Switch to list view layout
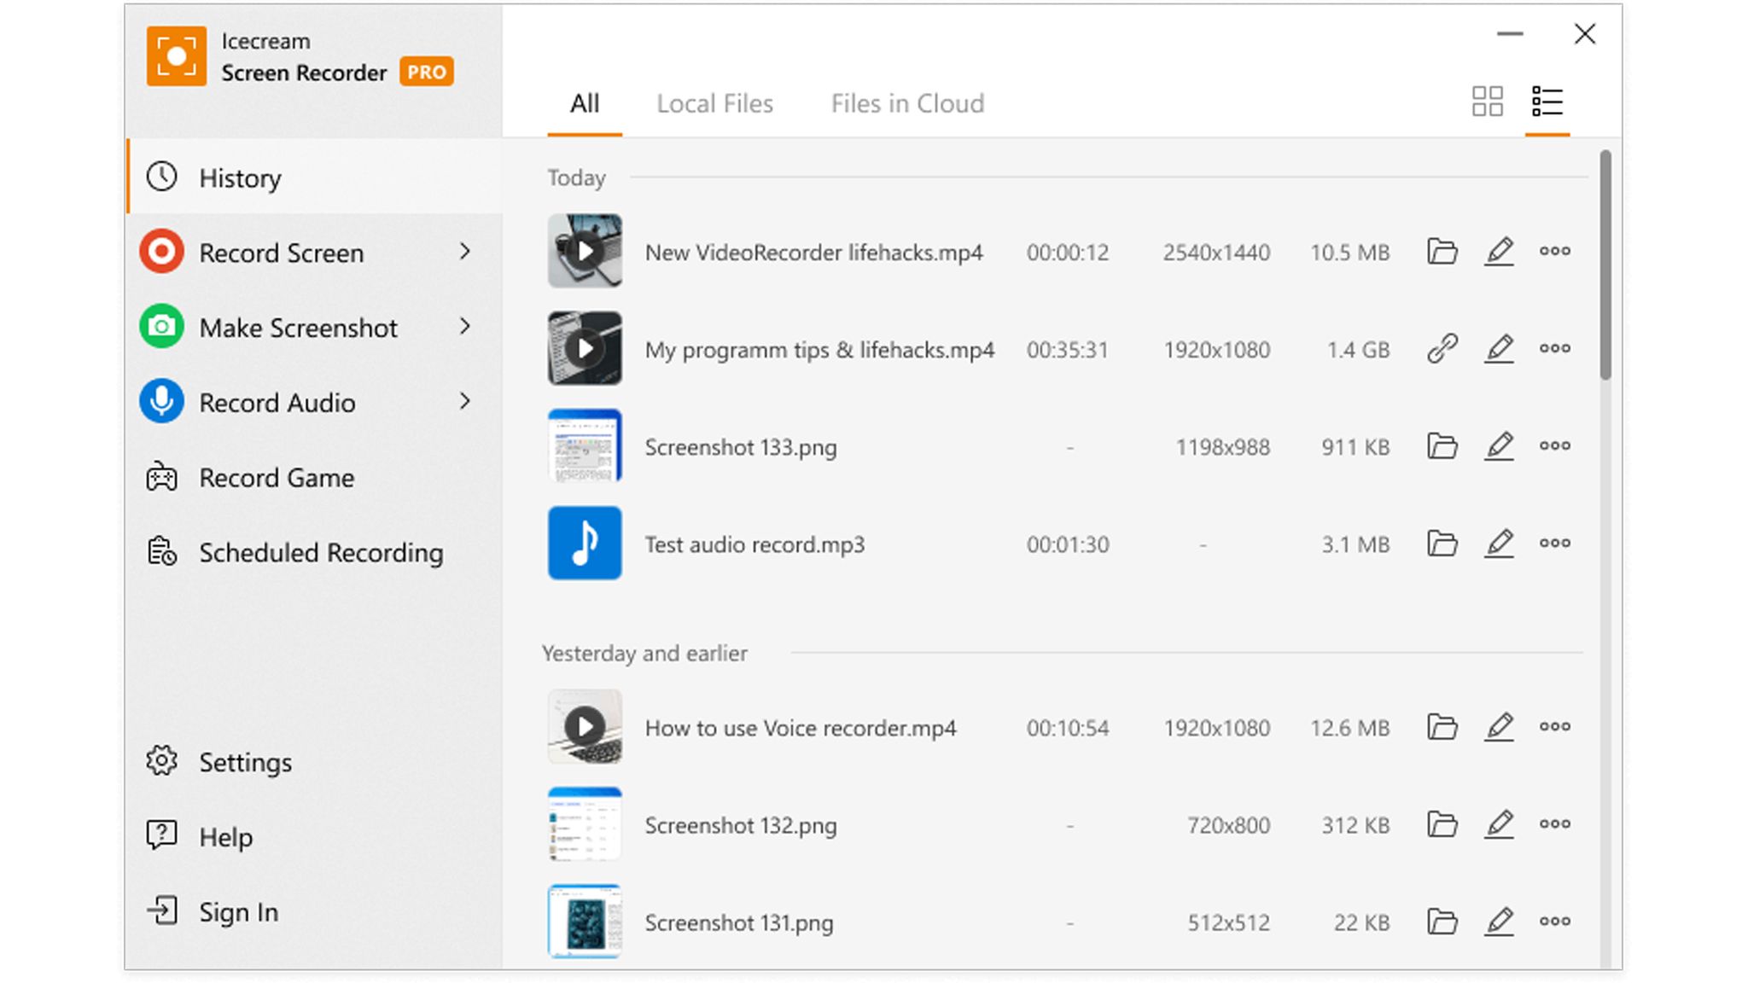Screen dimensions: 1748x983 tap(1547, 102)
